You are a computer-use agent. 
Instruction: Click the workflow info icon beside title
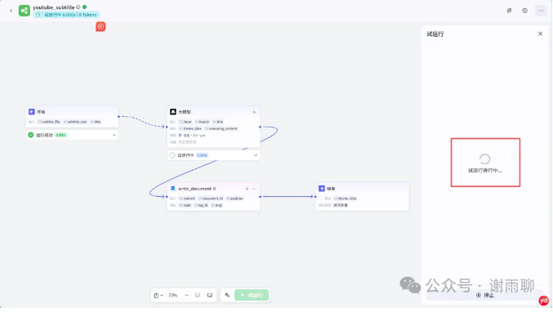(x=78, y=7)
